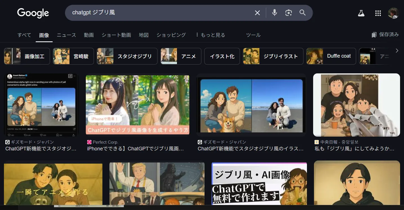
Task: Expand もっと見る menu
Action: pos(210,35)
